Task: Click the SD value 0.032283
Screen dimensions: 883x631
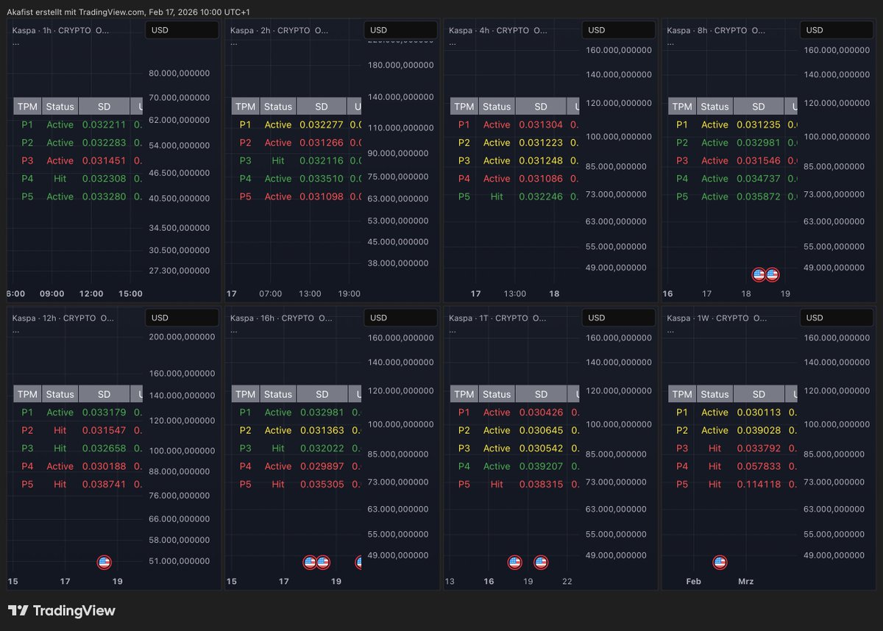Action: (104, 143)
